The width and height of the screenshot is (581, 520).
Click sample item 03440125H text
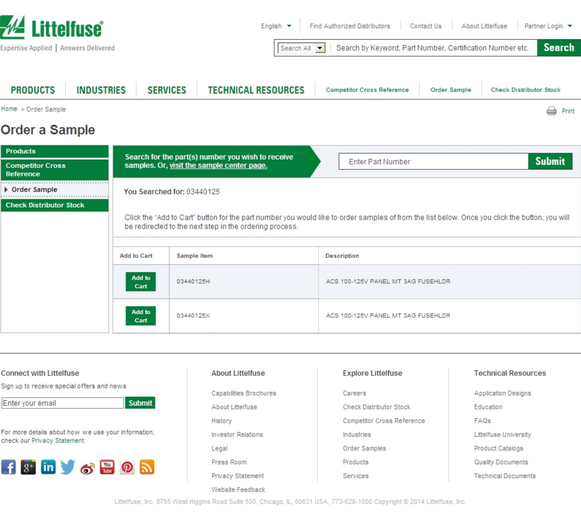coord(193,281)
